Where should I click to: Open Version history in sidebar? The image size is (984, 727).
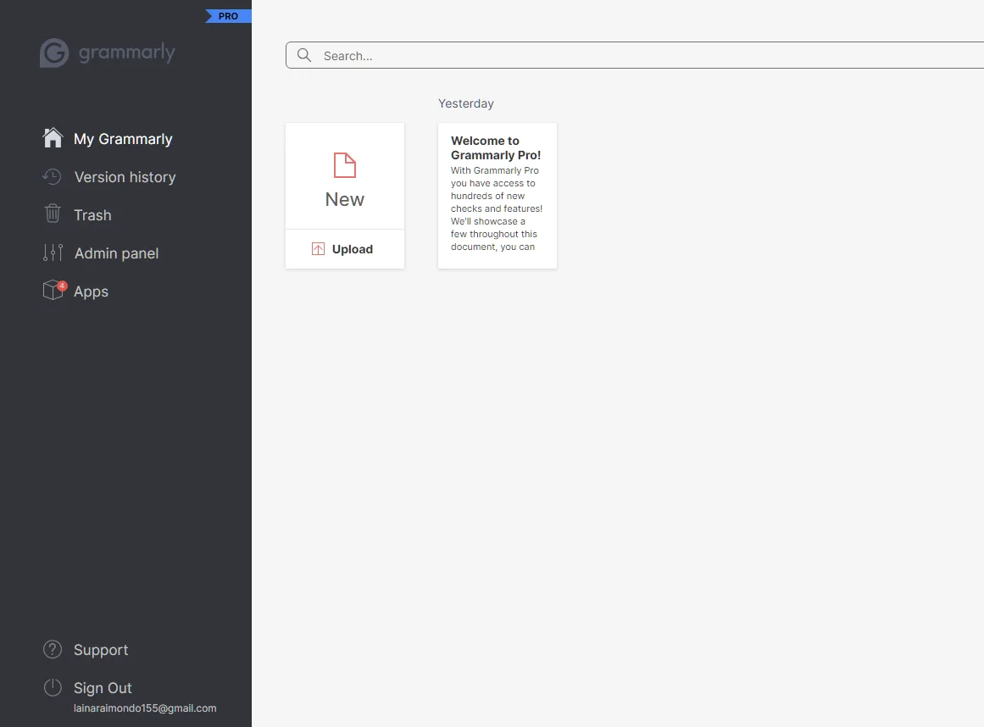pos(125,177)
